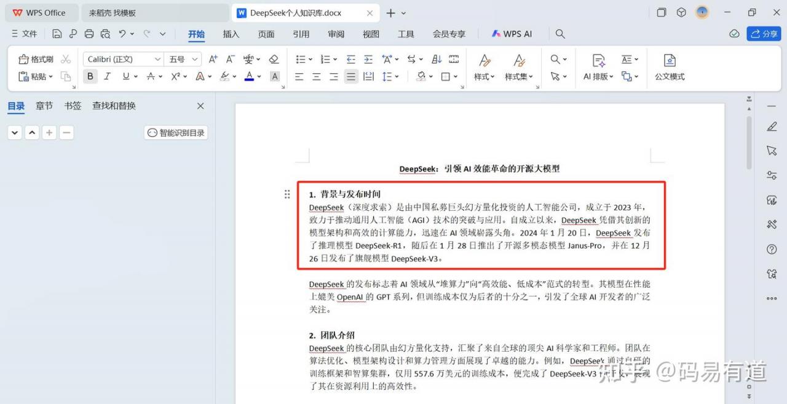Click the Redo arrow icon

click(146, 34)
